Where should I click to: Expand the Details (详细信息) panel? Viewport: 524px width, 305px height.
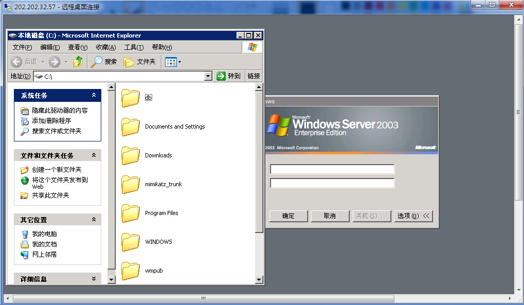[x=94, y=279]
